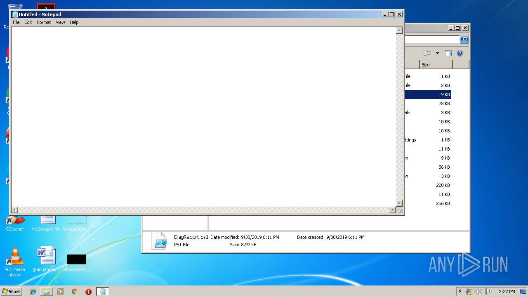Open the Explorer view options dropdown arrow
Viewport: 528px width, 297px height.
[x=437, y=53]
